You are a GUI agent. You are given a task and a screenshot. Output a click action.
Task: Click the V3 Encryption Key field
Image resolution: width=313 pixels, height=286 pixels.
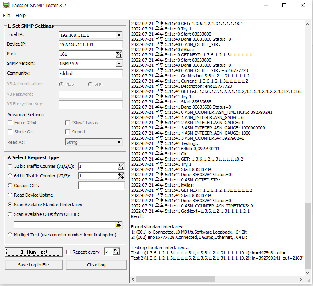[x=91, y=104]
